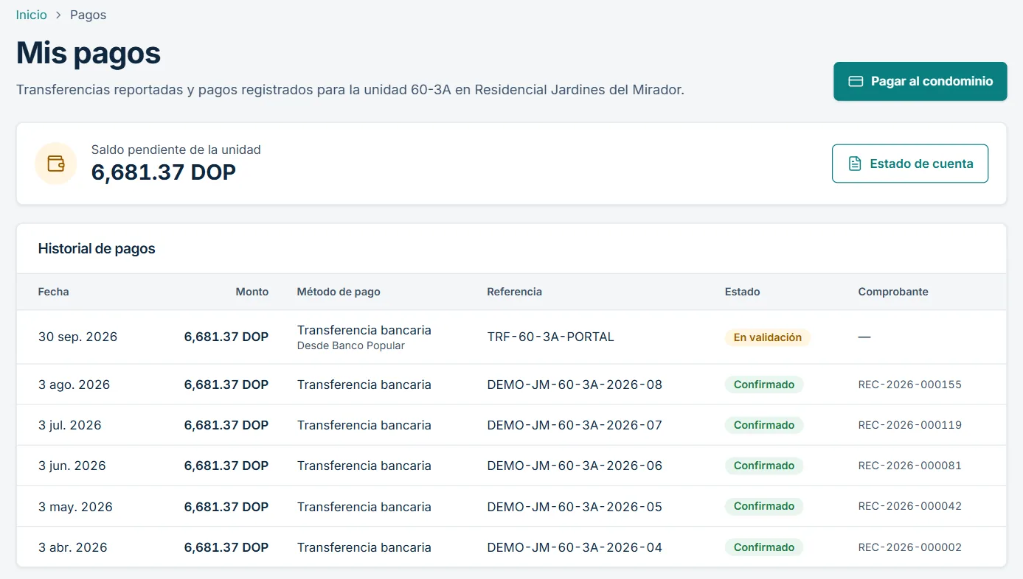The height and width of the screenshot is (579, 1023).
Task: Click Transferencia bancaria in the 30 sep. row
Action: click(364, 330)
